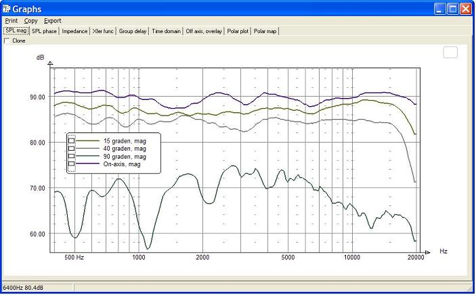Maximize the Graphs window

[x=452, y=9]
